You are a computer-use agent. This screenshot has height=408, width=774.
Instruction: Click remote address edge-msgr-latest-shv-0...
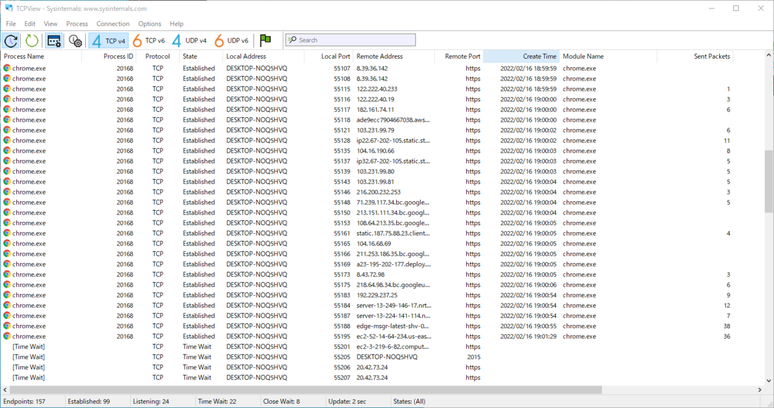(393, 326)
